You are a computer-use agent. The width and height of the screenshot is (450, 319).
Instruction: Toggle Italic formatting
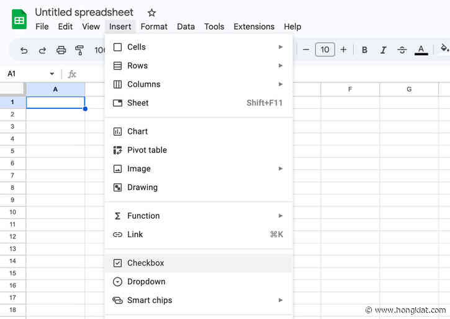point(383,50)
